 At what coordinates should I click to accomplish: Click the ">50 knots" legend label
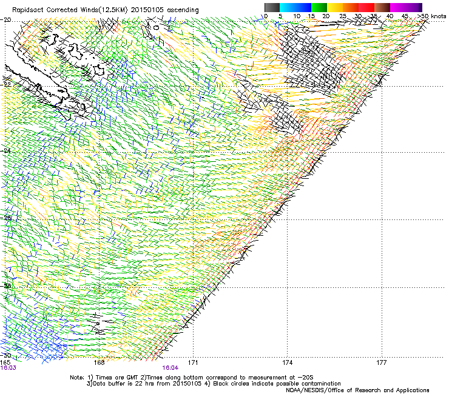click(x=431, y=16)
